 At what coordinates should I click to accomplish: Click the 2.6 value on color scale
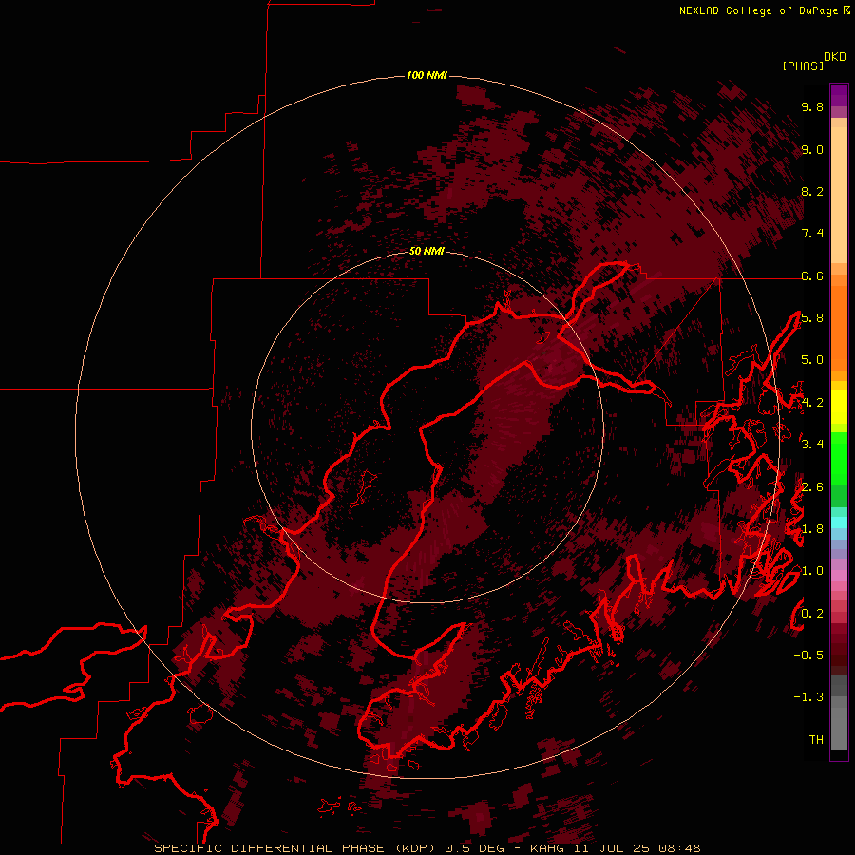[812, 487]
